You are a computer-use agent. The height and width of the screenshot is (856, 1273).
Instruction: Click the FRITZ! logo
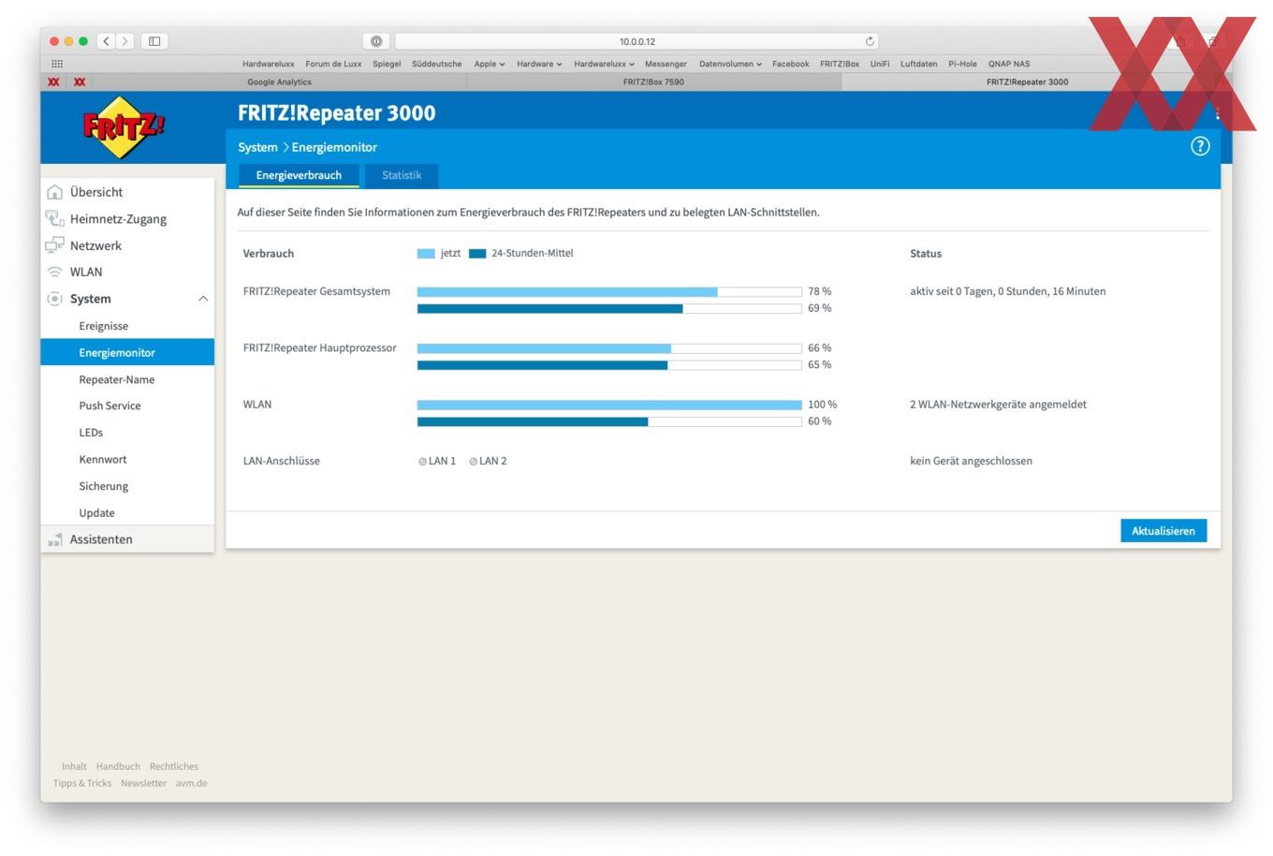123,126
